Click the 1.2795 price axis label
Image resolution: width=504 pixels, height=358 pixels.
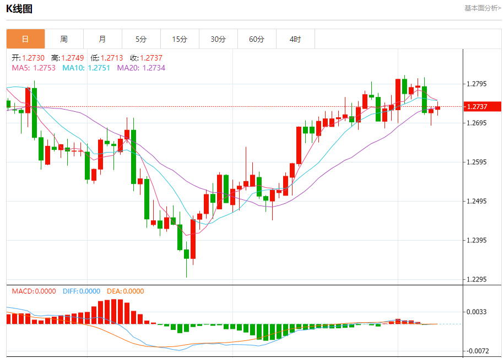pyautogui.click(x=477, y=84)
